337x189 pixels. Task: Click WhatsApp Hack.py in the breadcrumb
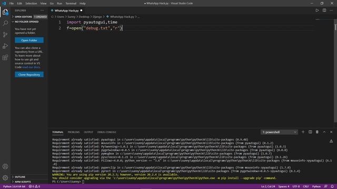point(122,17)
